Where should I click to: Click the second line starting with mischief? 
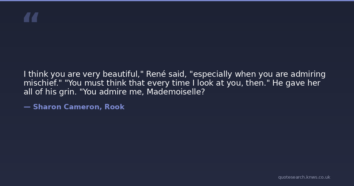click(x=172, y=83)
